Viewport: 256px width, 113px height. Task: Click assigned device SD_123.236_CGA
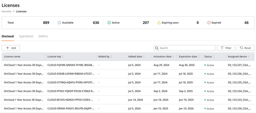pos(240,74)
